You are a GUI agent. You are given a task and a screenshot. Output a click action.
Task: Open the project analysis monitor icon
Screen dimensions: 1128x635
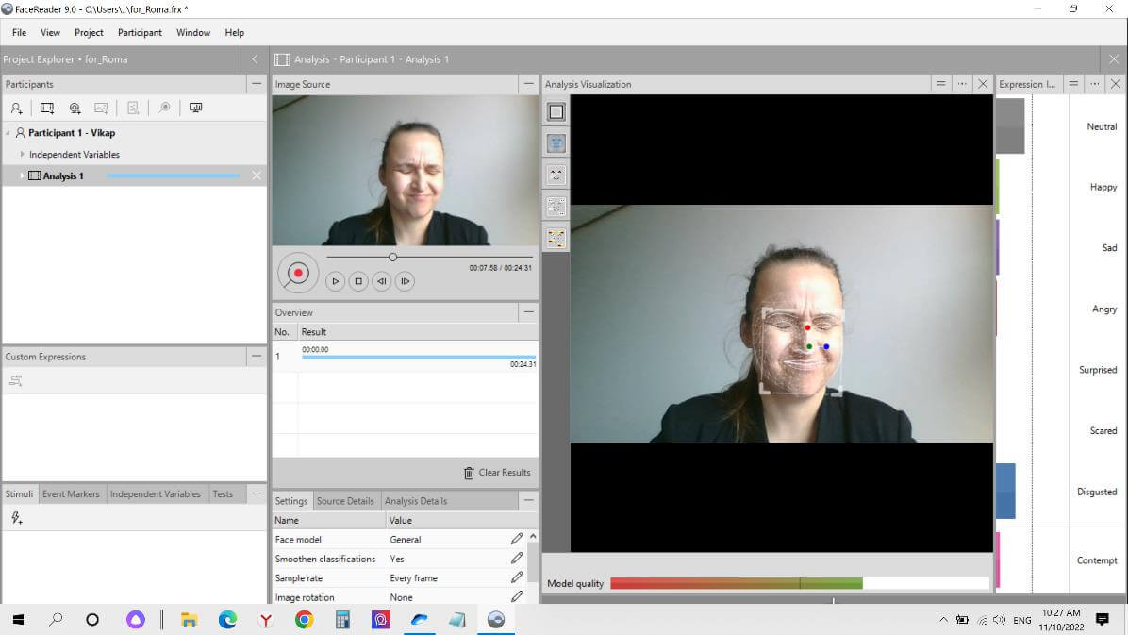195,109
